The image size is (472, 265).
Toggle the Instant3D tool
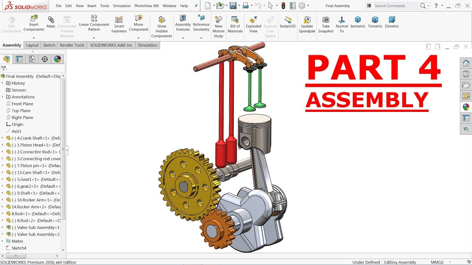[x=288, y=22]
